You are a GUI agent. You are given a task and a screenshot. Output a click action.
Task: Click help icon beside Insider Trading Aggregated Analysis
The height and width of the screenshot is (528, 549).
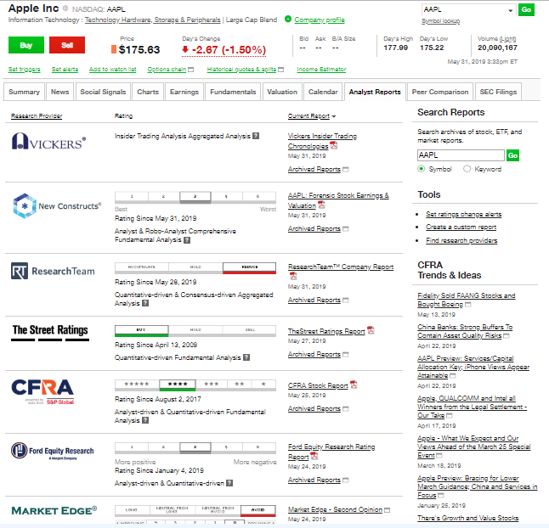(256, 136)
